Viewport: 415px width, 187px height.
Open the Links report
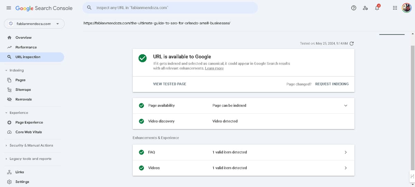coord(20,172)
